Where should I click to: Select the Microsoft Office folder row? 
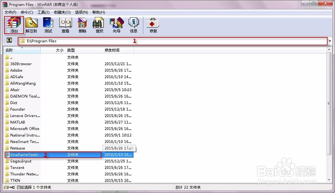68,129
